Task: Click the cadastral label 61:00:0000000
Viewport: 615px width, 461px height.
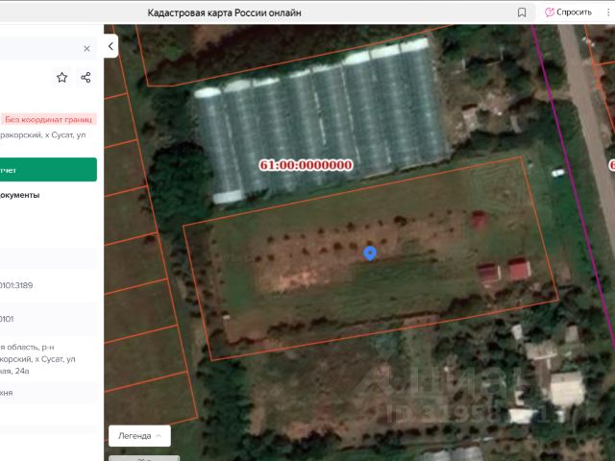Action: (306, 165)
